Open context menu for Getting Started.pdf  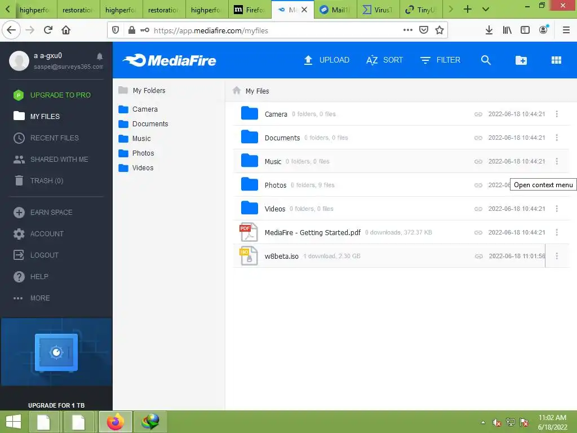tap(557, 232)
